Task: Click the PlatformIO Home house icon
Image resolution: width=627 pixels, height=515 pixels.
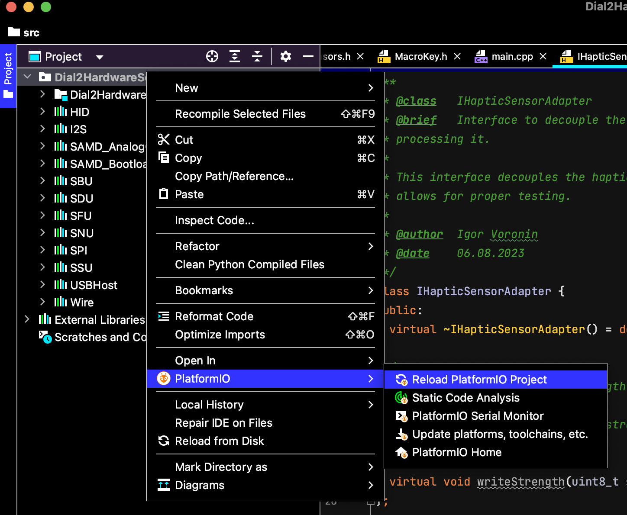Action: pos(401,452)
